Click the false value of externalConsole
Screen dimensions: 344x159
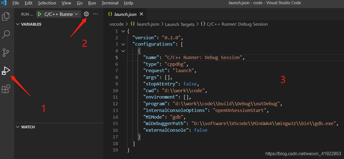pos(201,130)
